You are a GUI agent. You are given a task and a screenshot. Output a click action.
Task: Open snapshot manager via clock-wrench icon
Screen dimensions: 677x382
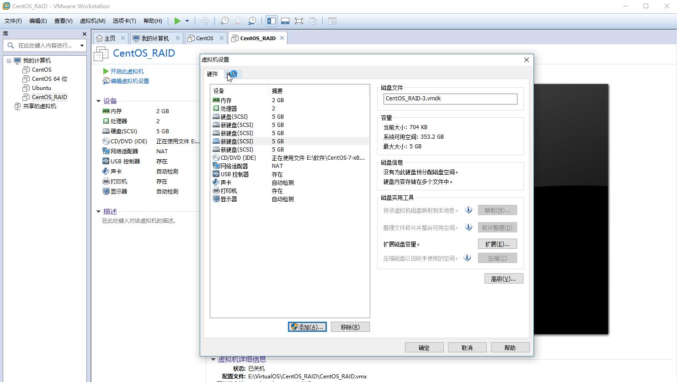(x=252, y=21)
